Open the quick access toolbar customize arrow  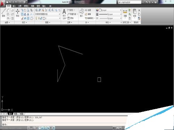pyautogui.click(x=27, y=2)
